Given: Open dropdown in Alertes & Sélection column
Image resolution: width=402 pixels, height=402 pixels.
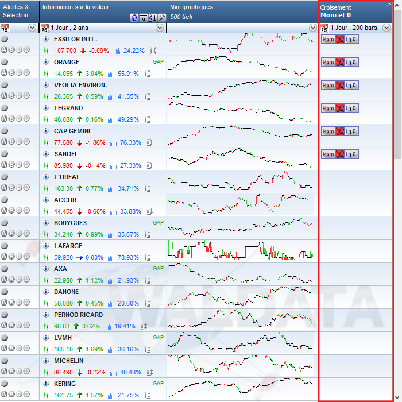Looking at the screenshot, I should pos(32,28).
